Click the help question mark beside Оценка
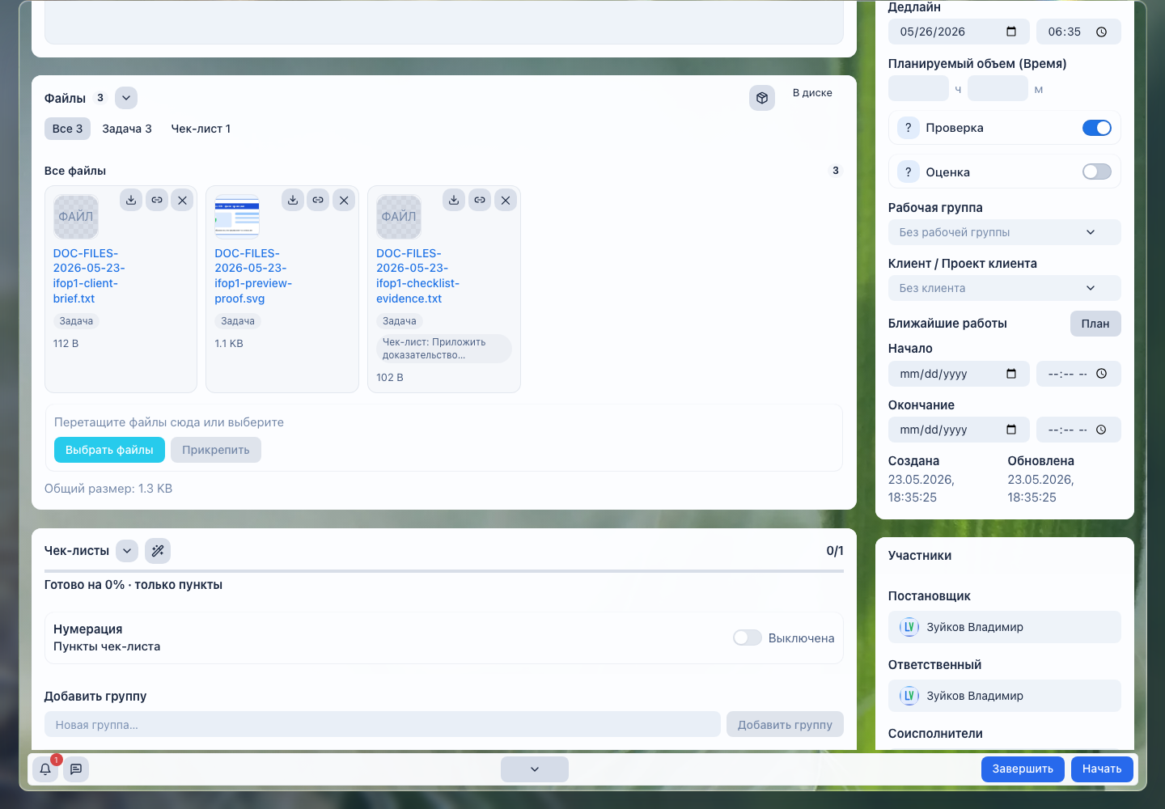 (908, 172)
